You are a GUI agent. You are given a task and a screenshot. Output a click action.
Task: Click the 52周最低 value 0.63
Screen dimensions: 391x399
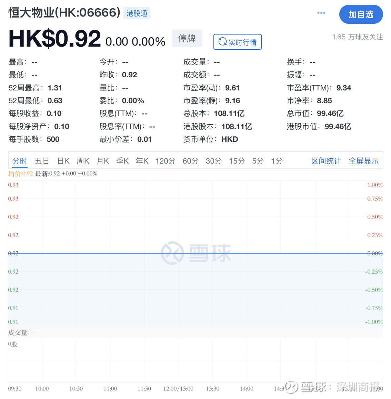coord(55,101)
